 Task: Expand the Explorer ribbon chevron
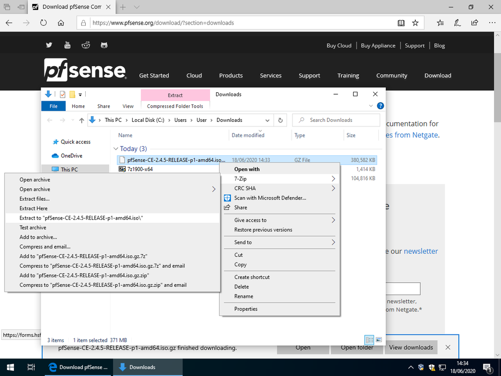point(371,106)
